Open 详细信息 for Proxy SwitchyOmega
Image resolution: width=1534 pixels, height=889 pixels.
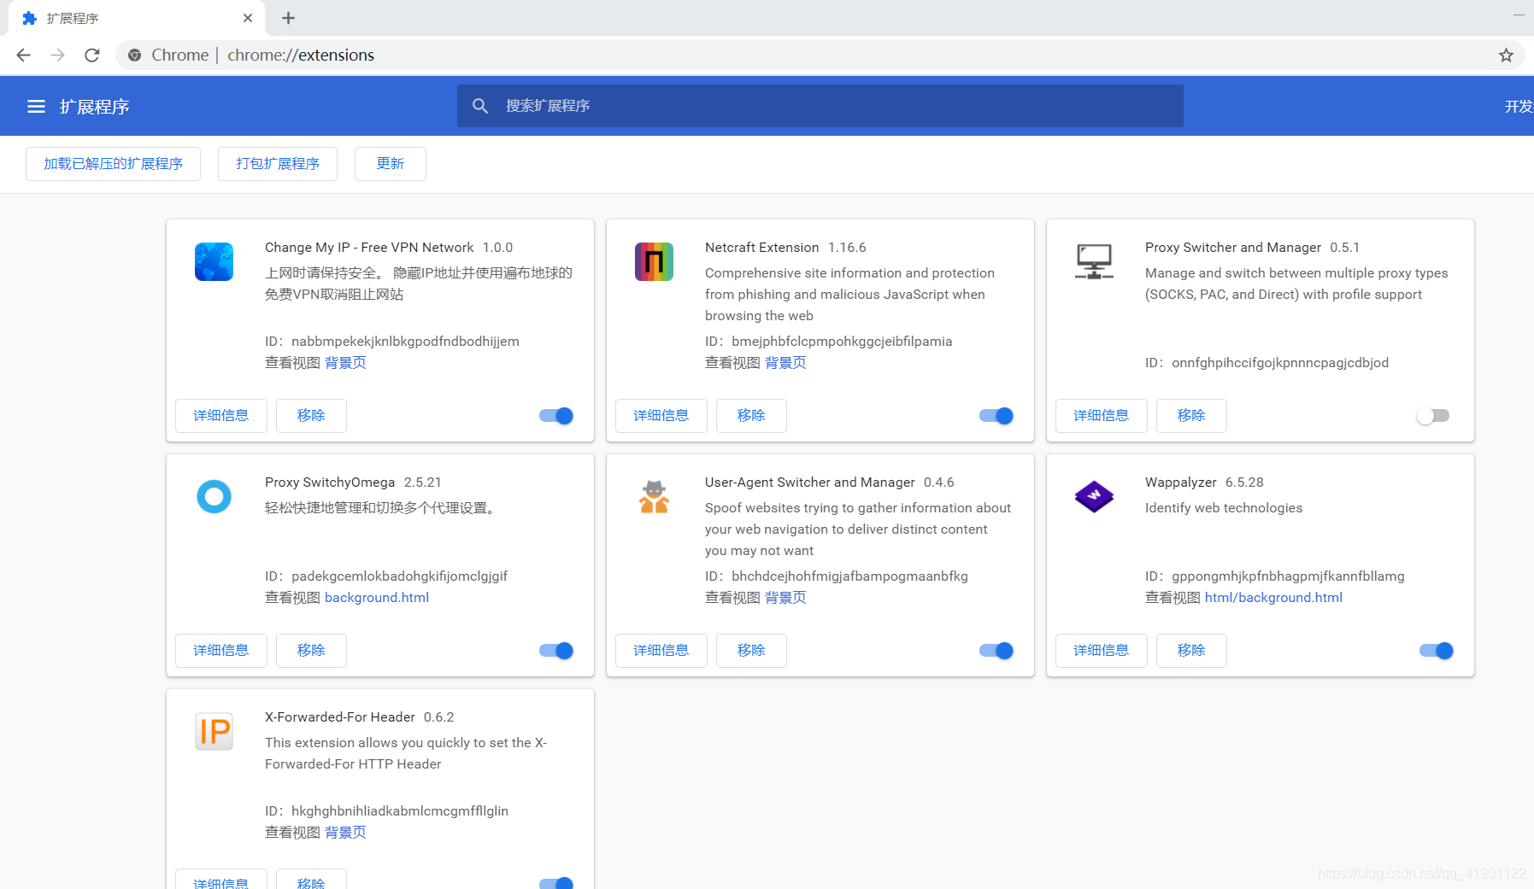tap(221, 651)
